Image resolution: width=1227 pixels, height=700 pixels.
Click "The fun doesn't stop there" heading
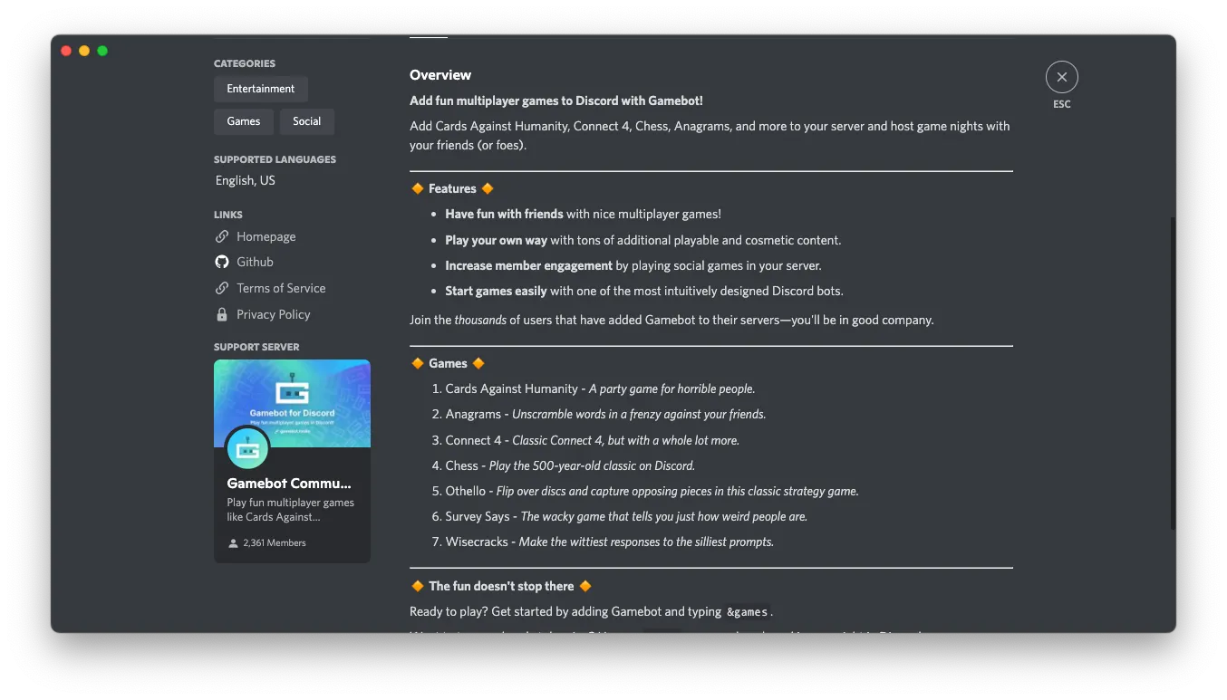pyautogui.click(x=501, y=586)
